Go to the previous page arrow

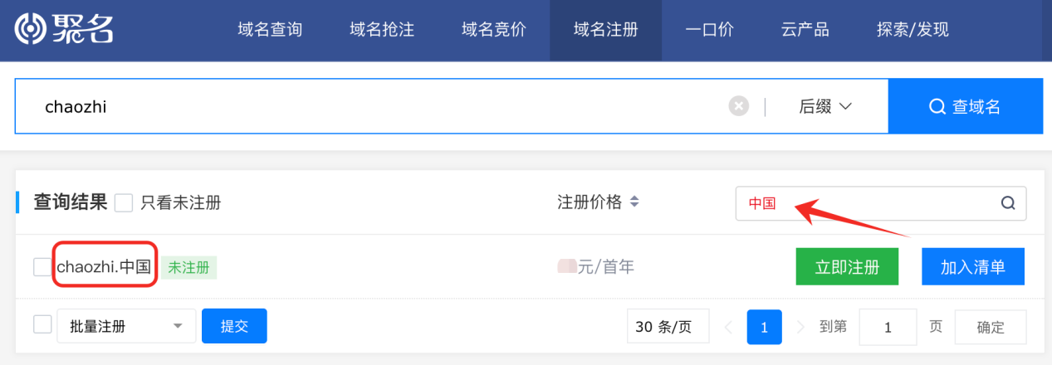(728, 327)
